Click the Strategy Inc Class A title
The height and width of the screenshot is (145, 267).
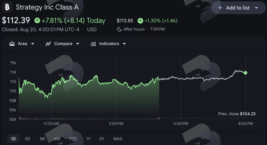coord(47,7)
